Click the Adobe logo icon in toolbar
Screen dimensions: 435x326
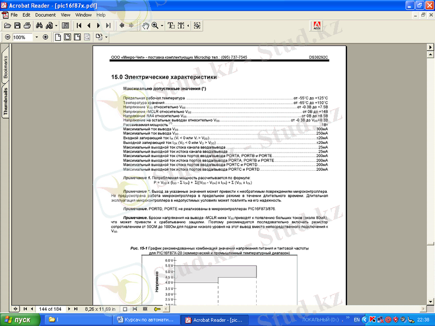[316, 26]
